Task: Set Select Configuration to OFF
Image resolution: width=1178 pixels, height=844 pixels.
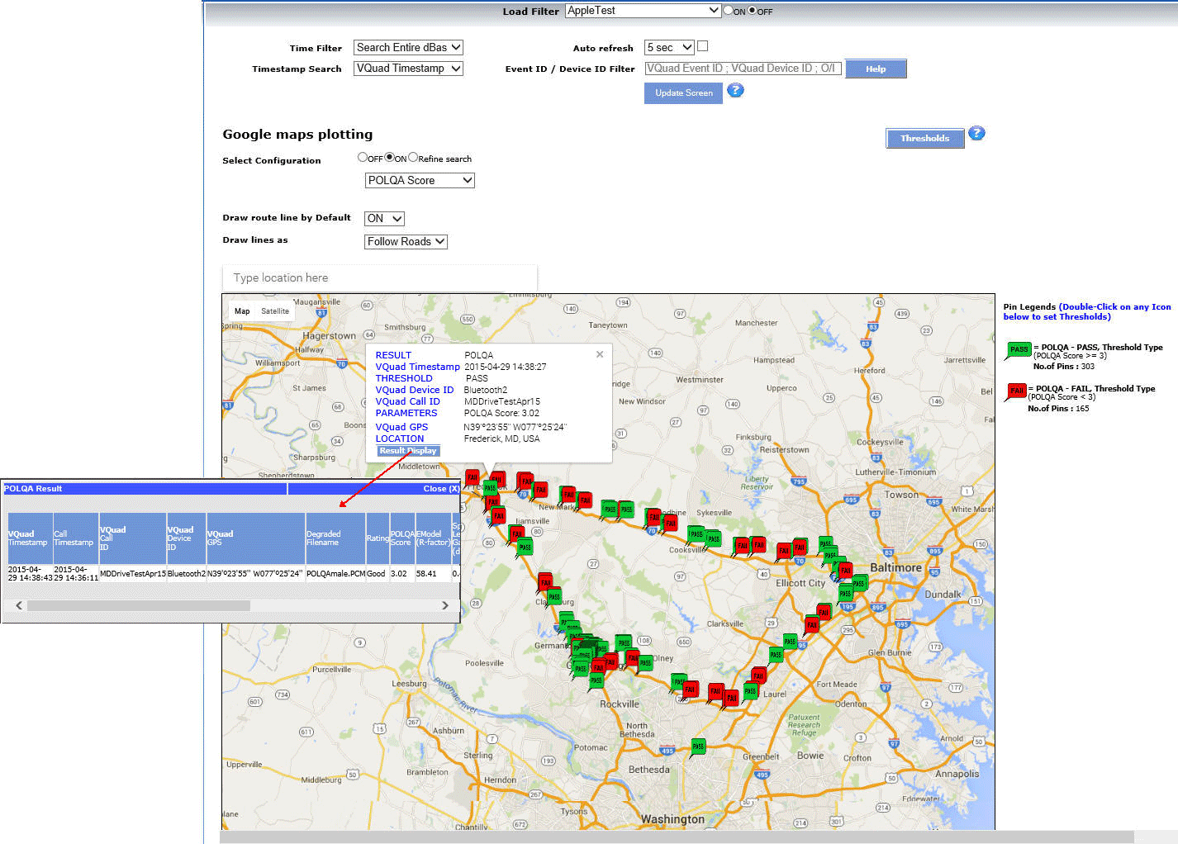Action: (363, 157)
